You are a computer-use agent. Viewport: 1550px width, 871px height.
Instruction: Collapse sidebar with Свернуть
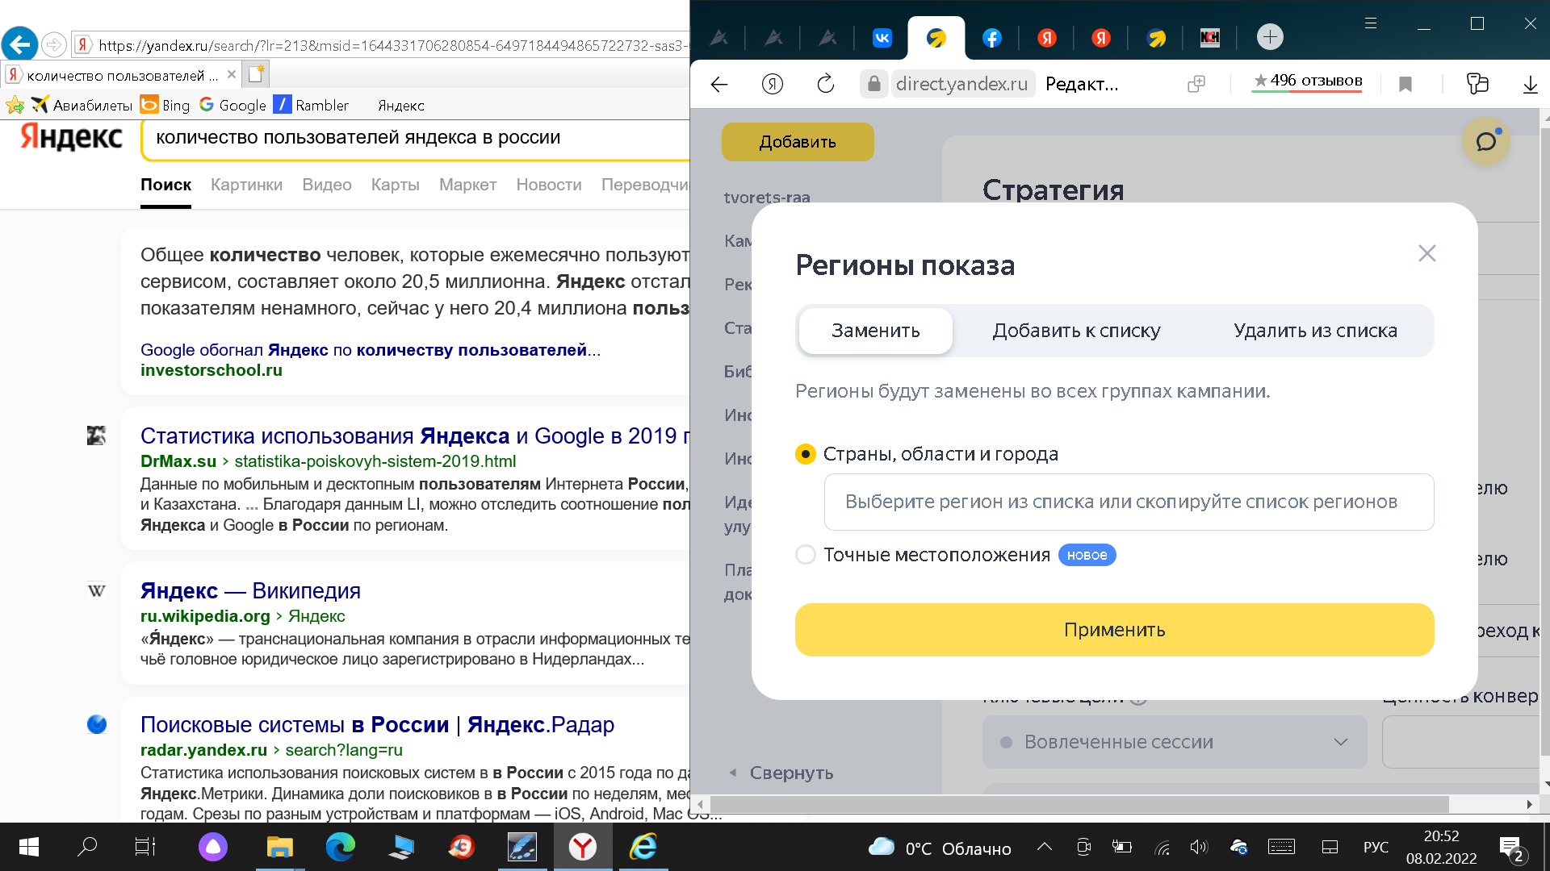point(781,773)
